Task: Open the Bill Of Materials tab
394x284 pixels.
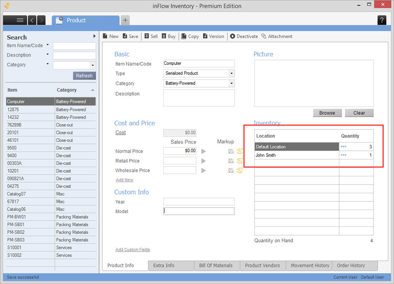Action: coord(217,266)
